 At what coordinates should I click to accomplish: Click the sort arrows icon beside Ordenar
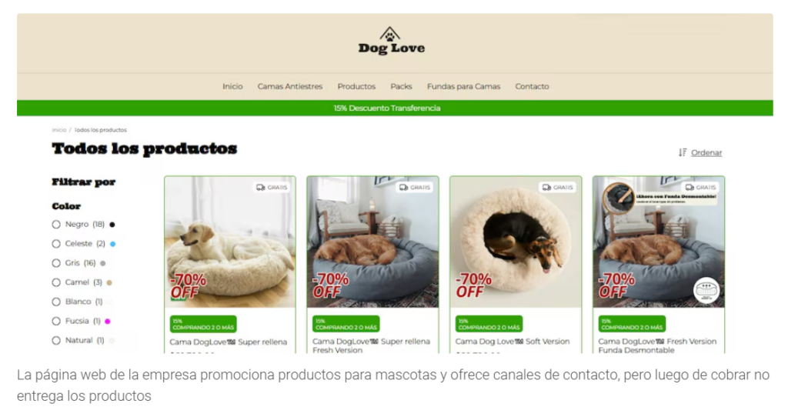click(683, 152)
